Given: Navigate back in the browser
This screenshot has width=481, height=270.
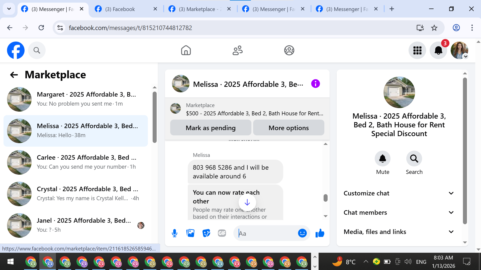Looking at the screenshot, I should coord(10,28).
